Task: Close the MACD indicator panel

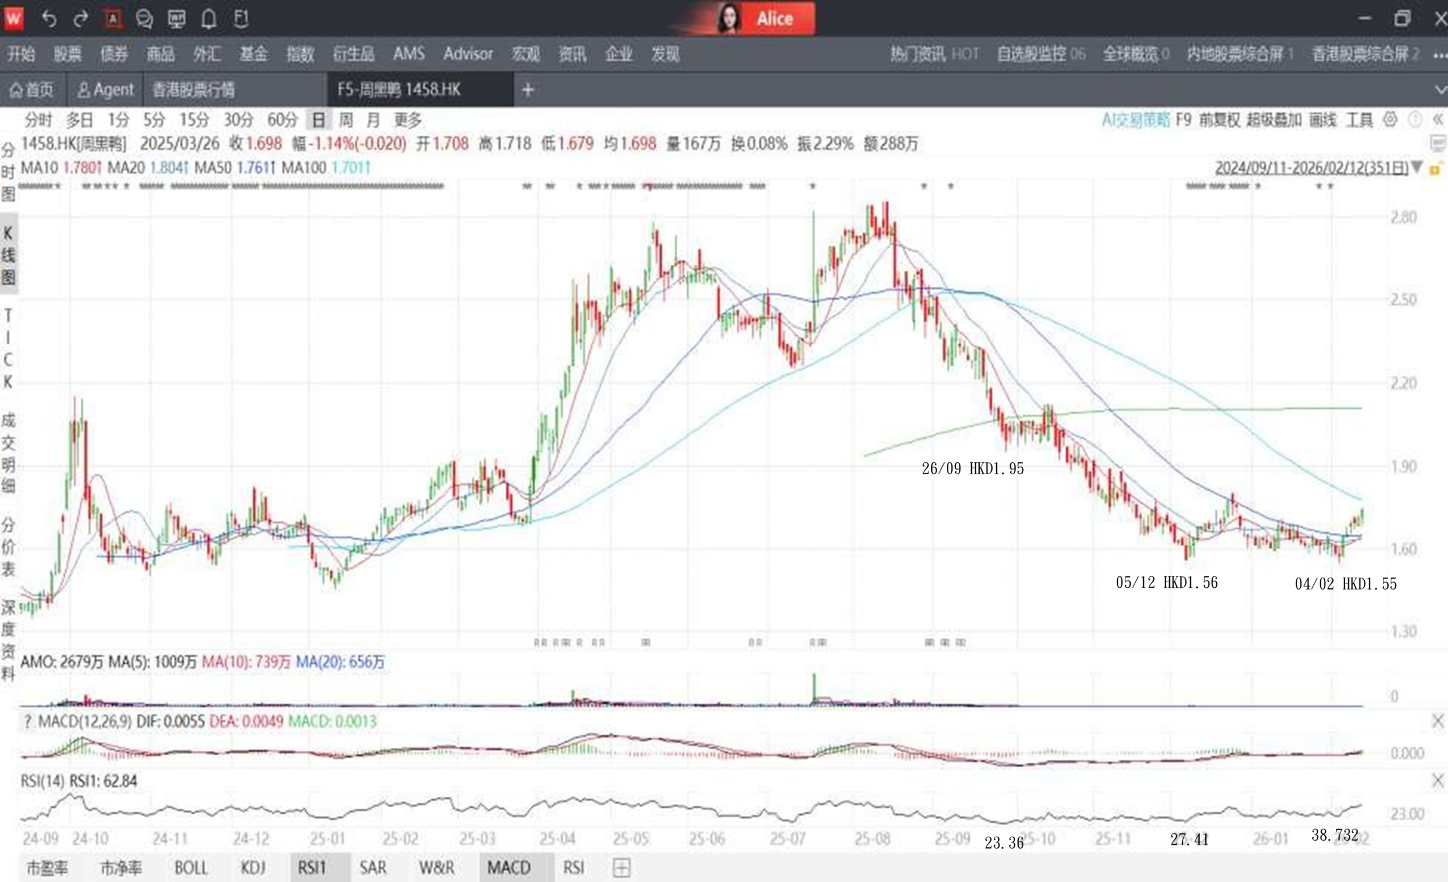Action: 1437,721
